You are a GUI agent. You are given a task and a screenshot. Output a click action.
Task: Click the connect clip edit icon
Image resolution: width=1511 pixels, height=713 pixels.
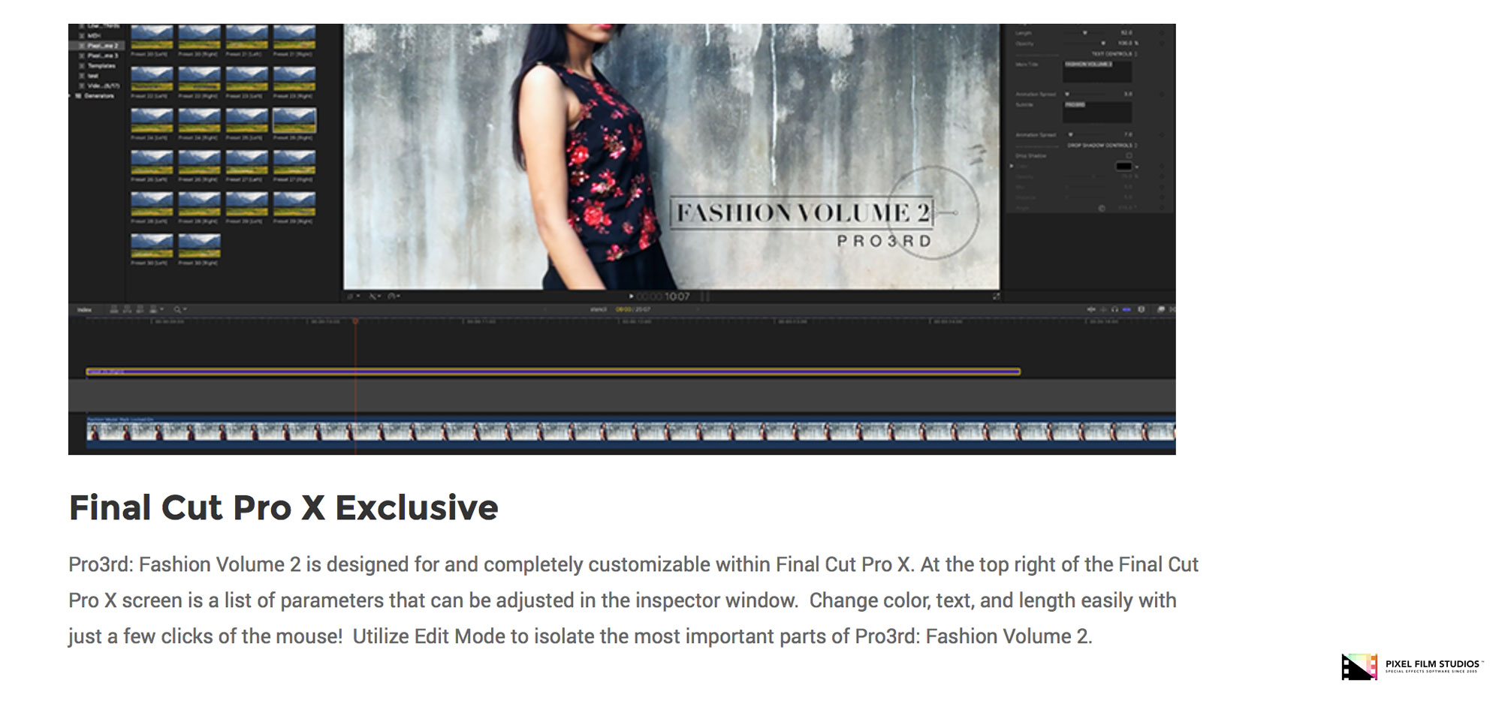(x=114, y=309)
